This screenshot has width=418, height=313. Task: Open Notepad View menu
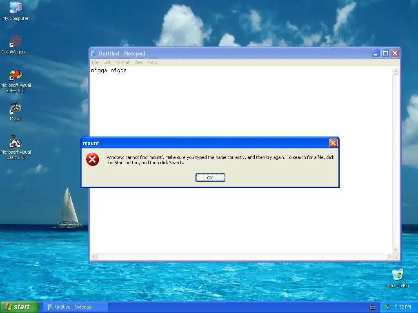(x=139, y=62)
